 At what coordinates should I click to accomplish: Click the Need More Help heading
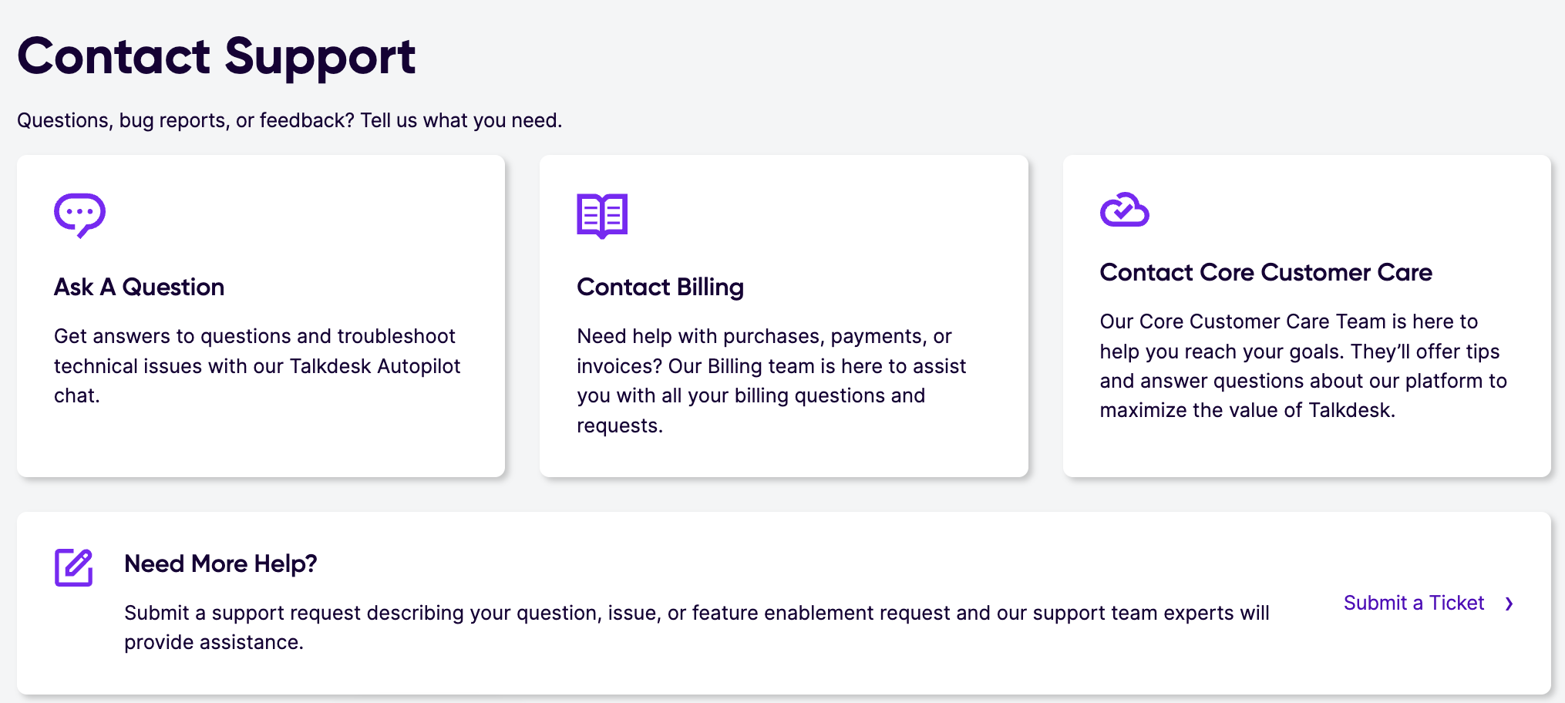220,563
